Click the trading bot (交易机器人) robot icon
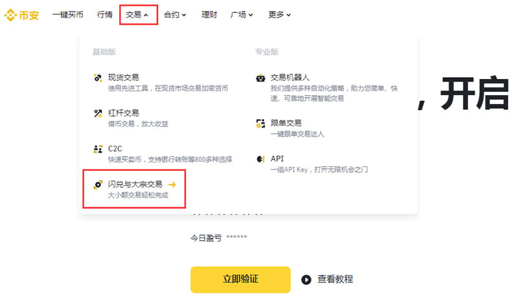Viewport: 518px width, 301px height. 260,78
